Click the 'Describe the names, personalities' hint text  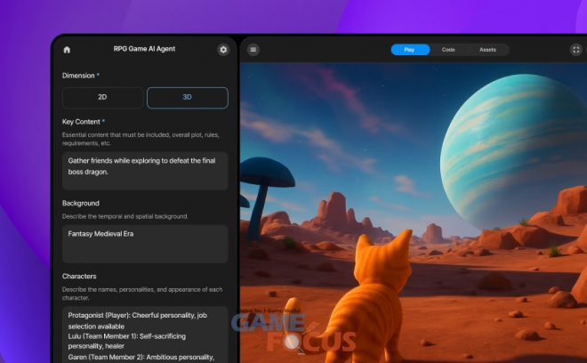142,294
